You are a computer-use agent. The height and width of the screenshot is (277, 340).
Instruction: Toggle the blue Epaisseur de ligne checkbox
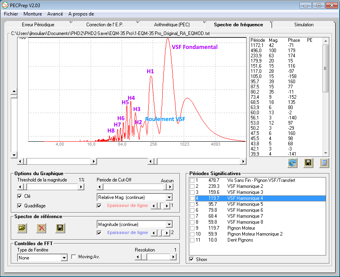(x=99, y=233)
